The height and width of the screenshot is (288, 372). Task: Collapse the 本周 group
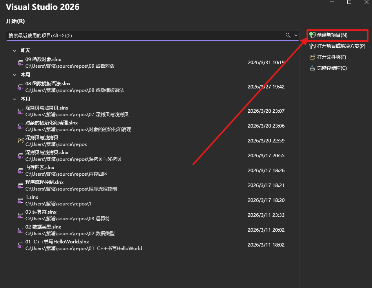point(15,75)
